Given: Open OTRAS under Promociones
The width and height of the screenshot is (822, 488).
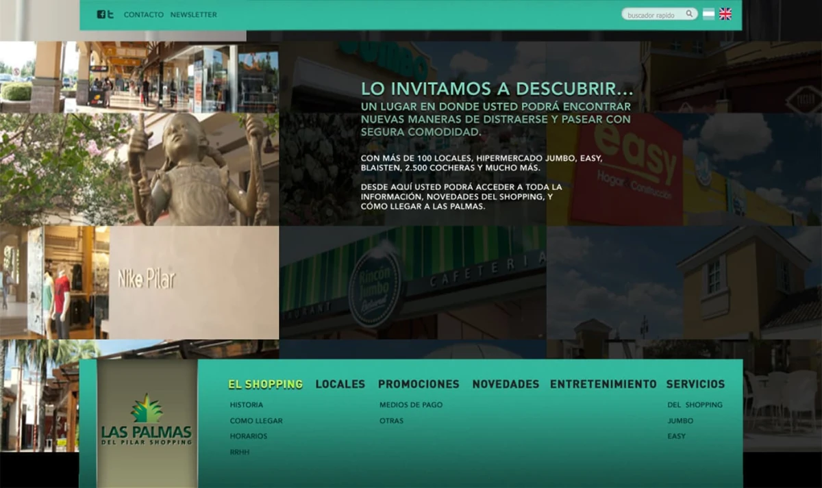Looking at the screenshot, I should pyautogui.click(x=392, y=421).
